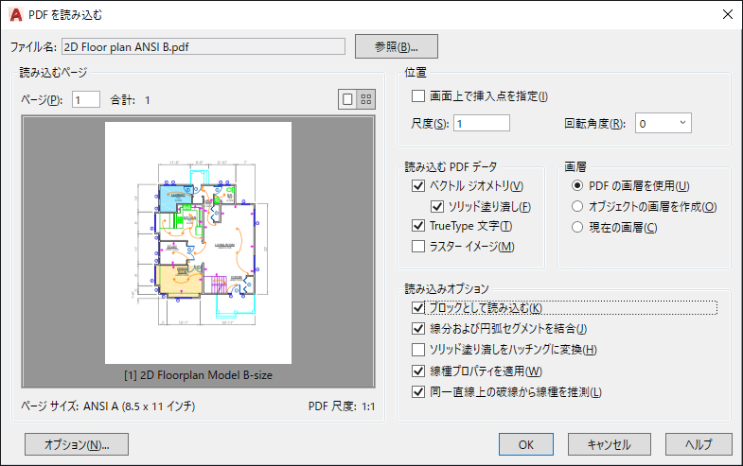Select PDF の画層を使用 radio button

coord(577,185)
